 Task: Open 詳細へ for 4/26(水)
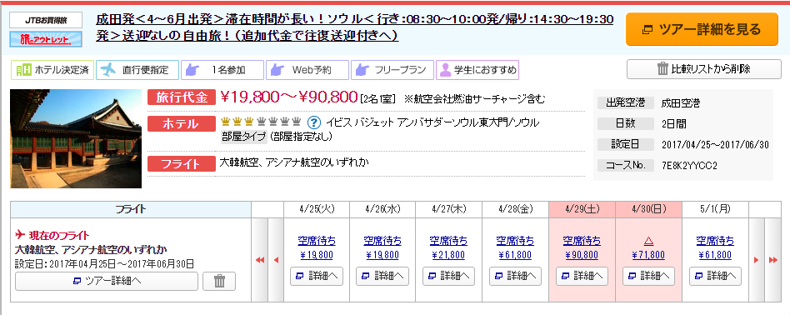point(382,276)
